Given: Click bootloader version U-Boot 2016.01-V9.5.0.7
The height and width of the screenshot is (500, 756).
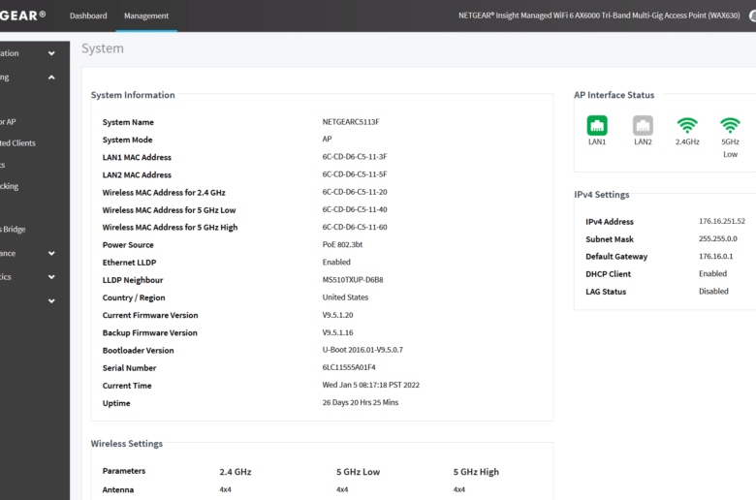Looking at the screenshot, I should pos(362,350).
